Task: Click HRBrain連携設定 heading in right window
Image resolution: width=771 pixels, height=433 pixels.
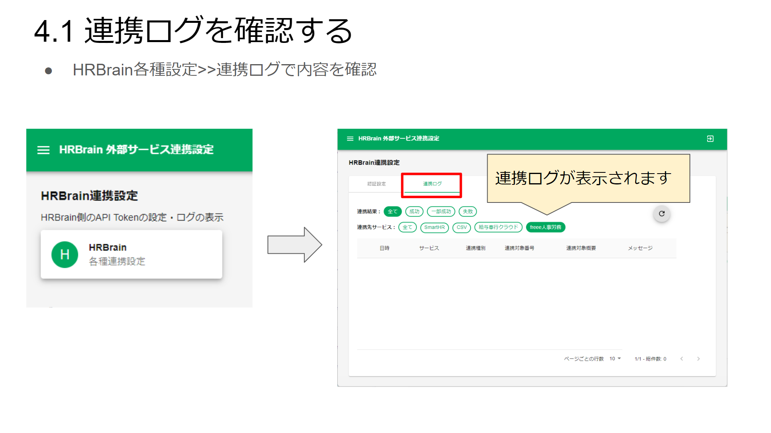Action: (x=374, y=162)
